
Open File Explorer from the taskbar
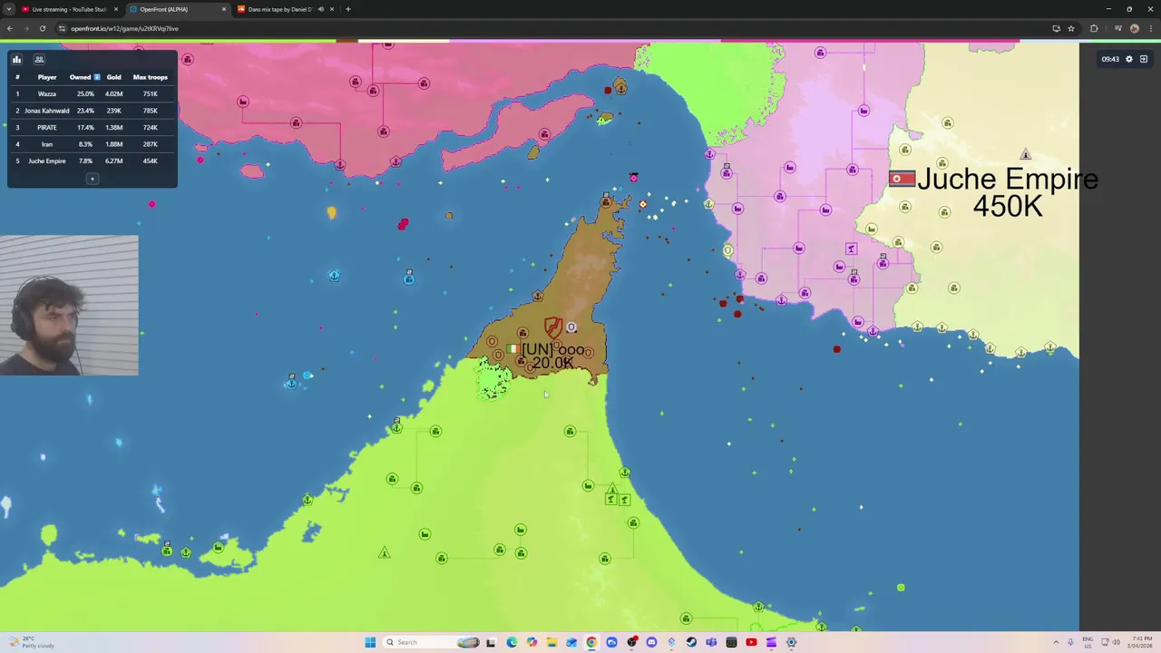click(x=551, y=642)
